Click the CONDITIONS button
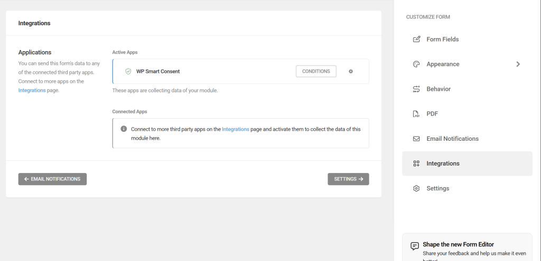The height and width of the screenshot is (261, 541). click(316, 71)
